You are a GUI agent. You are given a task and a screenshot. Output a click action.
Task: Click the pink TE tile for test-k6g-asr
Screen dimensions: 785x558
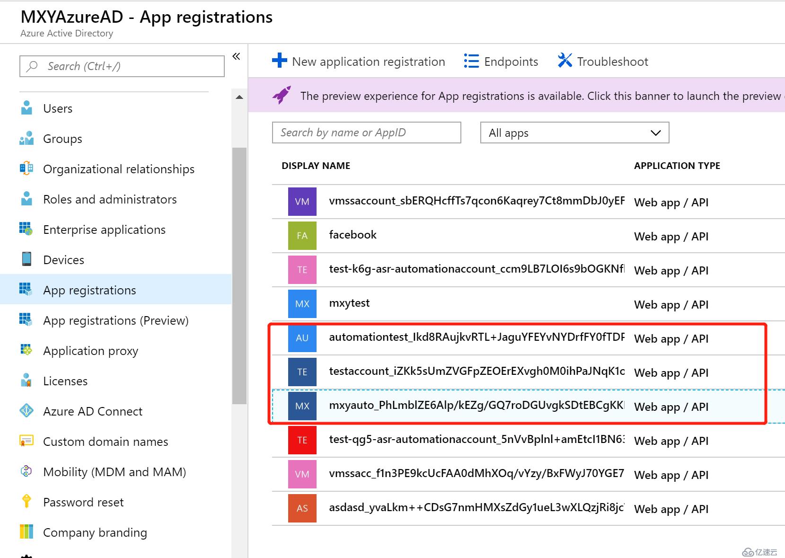click(302, 270)
